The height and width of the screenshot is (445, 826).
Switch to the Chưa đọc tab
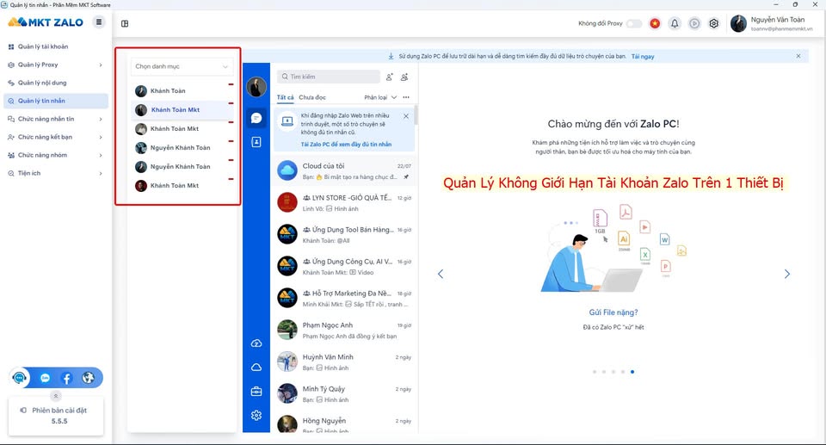[312, 97]
